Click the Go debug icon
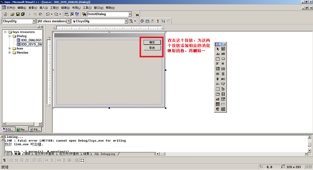Image resolution: width=313 pixels, height=170 pixels. coord(163,21)
